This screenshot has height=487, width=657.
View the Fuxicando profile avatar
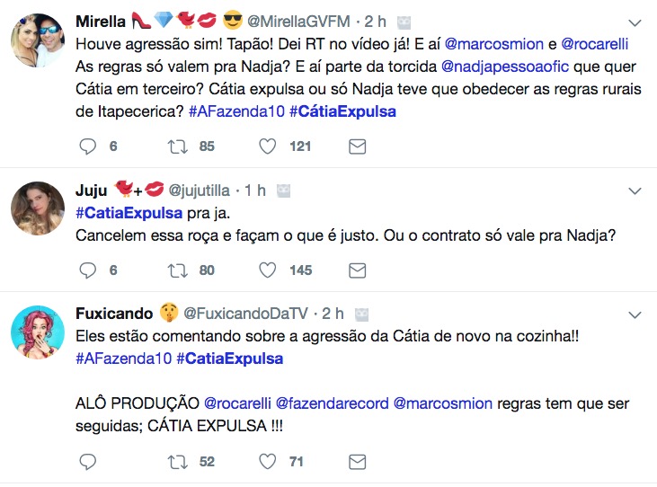tap(37, 337)
